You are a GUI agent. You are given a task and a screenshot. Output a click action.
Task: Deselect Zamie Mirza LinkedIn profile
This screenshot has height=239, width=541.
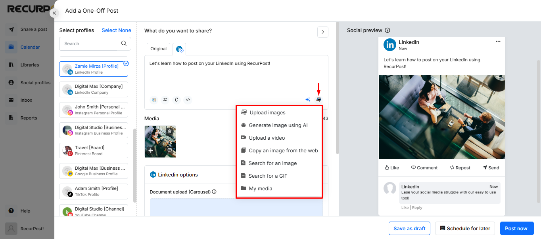(x=94, y=69)
